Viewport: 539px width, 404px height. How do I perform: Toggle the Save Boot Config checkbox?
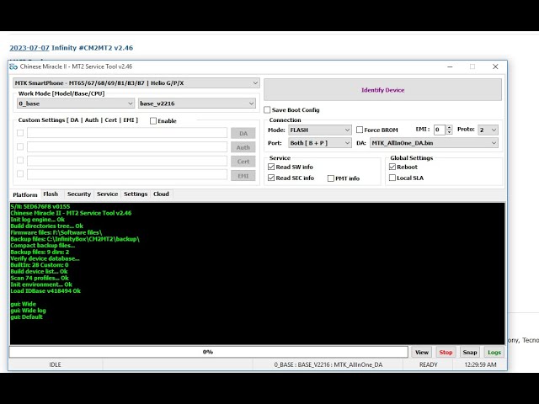268,110
